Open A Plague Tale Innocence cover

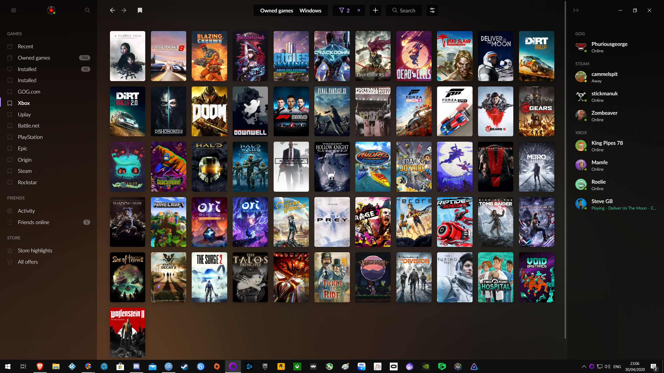[127, 56]
